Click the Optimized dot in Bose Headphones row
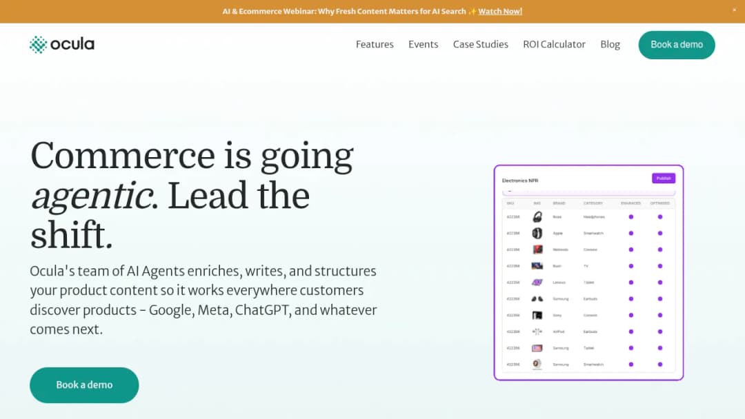 (x=660, y=217)
